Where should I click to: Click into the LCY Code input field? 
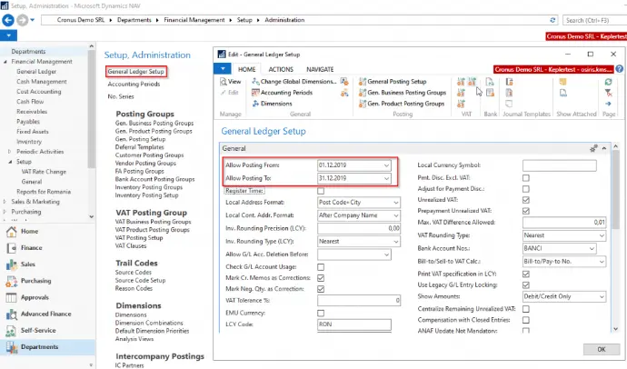pos(354,324)
